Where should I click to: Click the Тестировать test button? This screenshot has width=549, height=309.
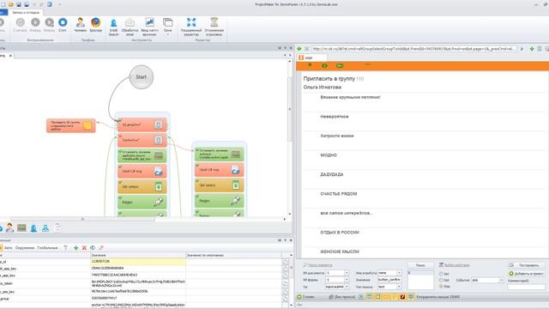(x=526, y=265)
